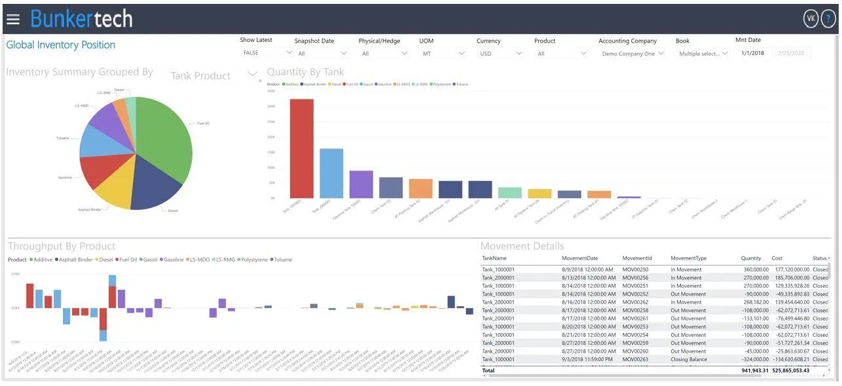Sort by Quantity column header
Image resolution: width=842 pixels, height=386 pixels.
751,258
